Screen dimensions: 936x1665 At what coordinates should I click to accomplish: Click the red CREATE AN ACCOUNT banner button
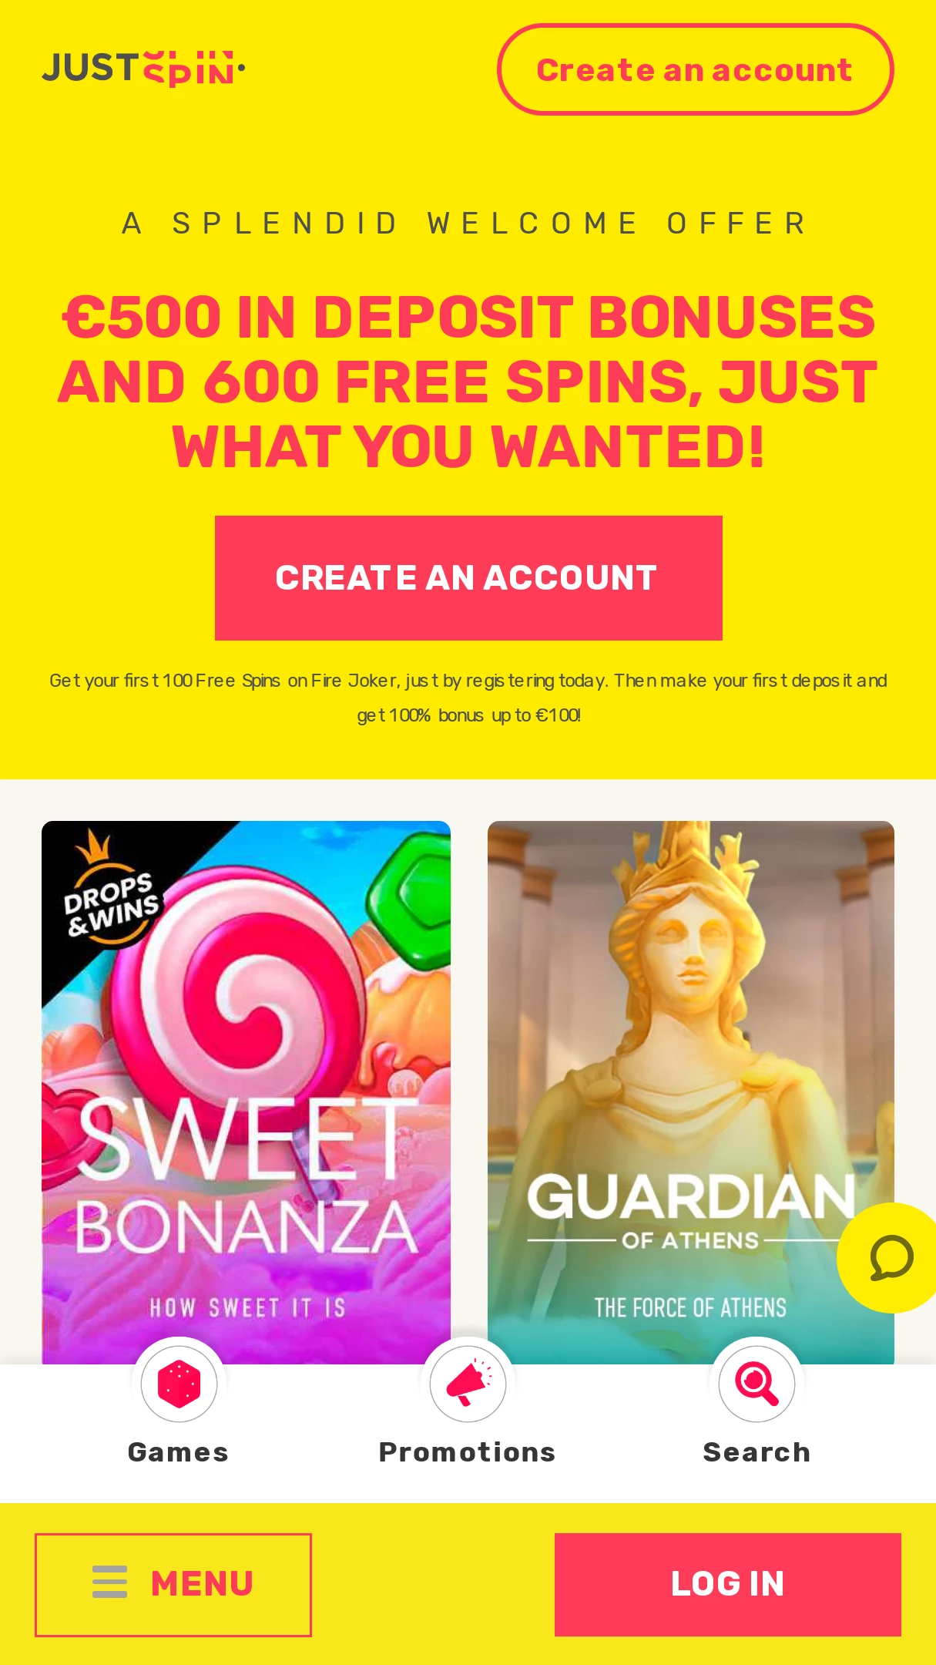pos(468,578)
